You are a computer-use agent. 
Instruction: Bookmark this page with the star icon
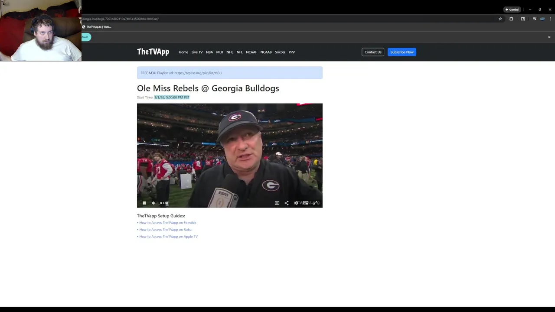click(x=500, y=19)
